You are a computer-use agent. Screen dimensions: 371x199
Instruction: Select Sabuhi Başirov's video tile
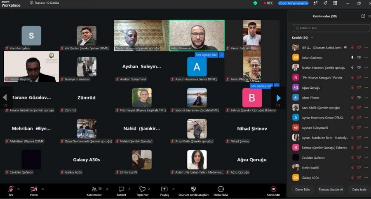[31, 67]
